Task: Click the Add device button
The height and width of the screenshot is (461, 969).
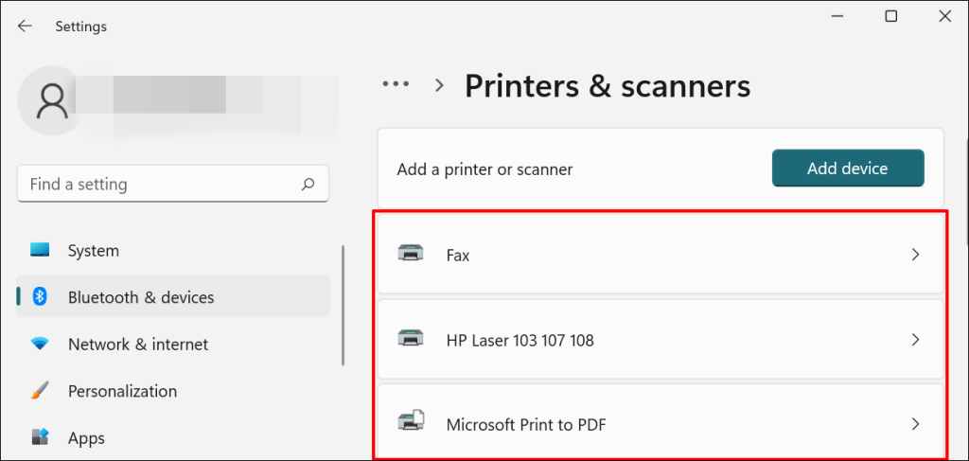Action: 847,168
